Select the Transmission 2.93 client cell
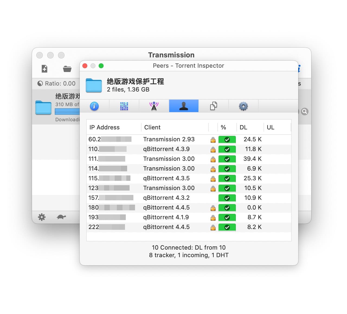Viewport: 347px width, 314px height. (x=169, y=139)
